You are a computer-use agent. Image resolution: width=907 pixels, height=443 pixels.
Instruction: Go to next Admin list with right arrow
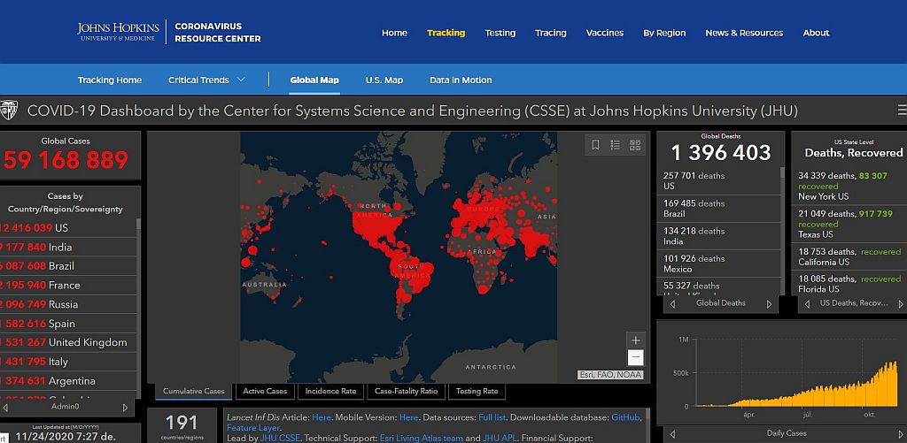point(125,408)
